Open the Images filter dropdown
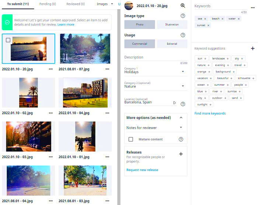Screen dimensions: 258x205 [x=105, y=4]
